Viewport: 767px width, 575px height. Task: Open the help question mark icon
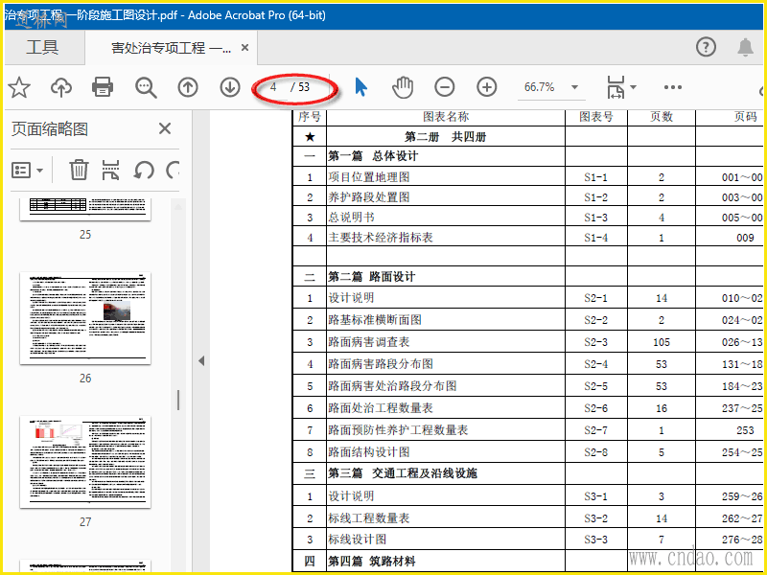tap(706, 47)
